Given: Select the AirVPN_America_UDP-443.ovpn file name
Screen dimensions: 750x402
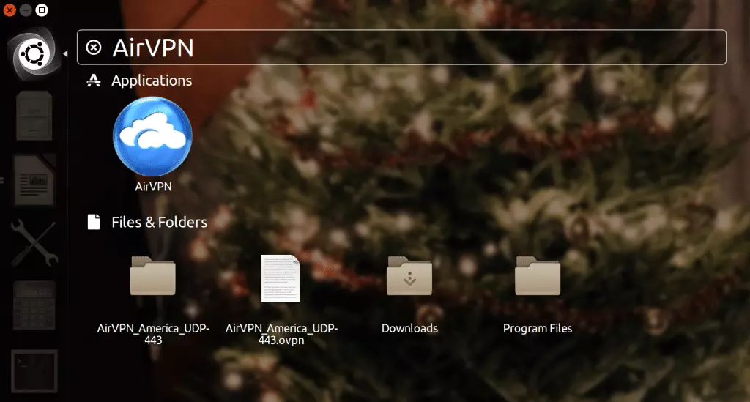Looking at the screenshot, I should tap(281, 334).
